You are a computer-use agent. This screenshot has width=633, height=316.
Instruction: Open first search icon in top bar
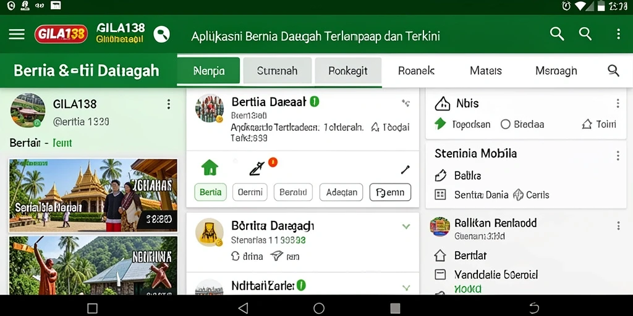point(557,34)
